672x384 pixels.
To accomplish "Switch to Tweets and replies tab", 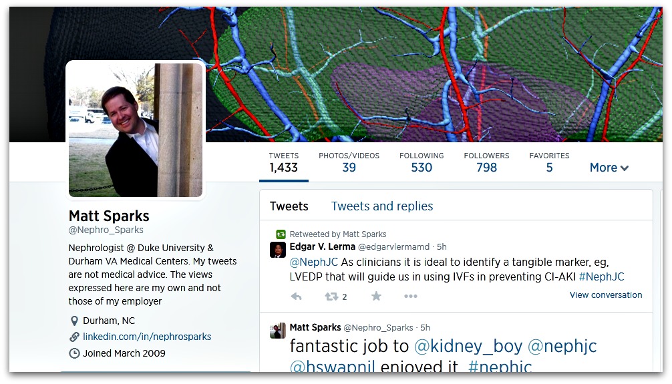I will 382,206.
